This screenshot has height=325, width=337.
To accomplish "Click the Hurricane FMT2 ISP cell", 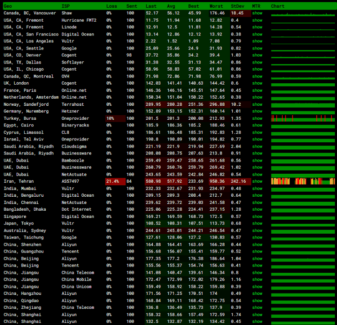I will click(79, 20).
